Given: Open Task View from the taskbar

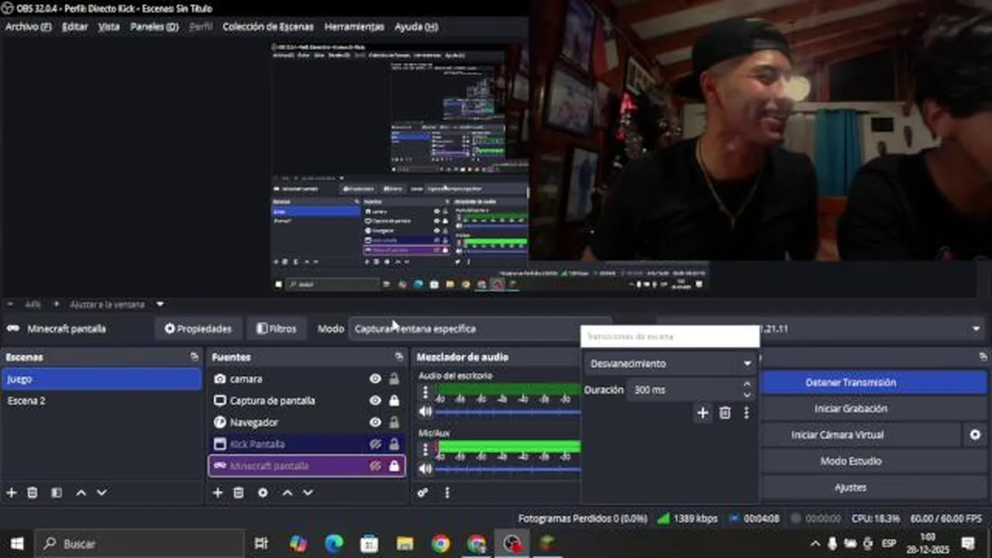Looking at the screenshot, I should (x=261, y=544).
